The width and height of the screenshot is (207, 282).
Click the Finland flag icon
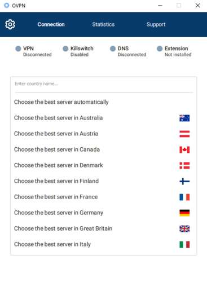[184, 181]
